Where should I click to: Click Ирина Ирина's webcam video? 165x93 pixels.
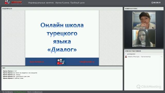tap(144, 38)
